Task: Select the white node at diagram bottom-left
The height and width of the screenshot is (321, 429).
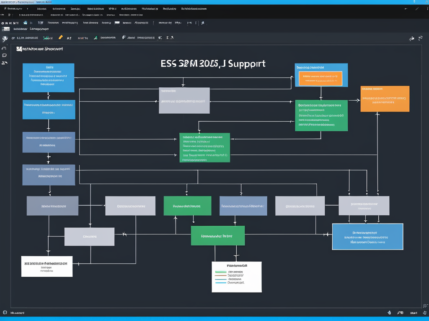Action: [x=47, y=267]
